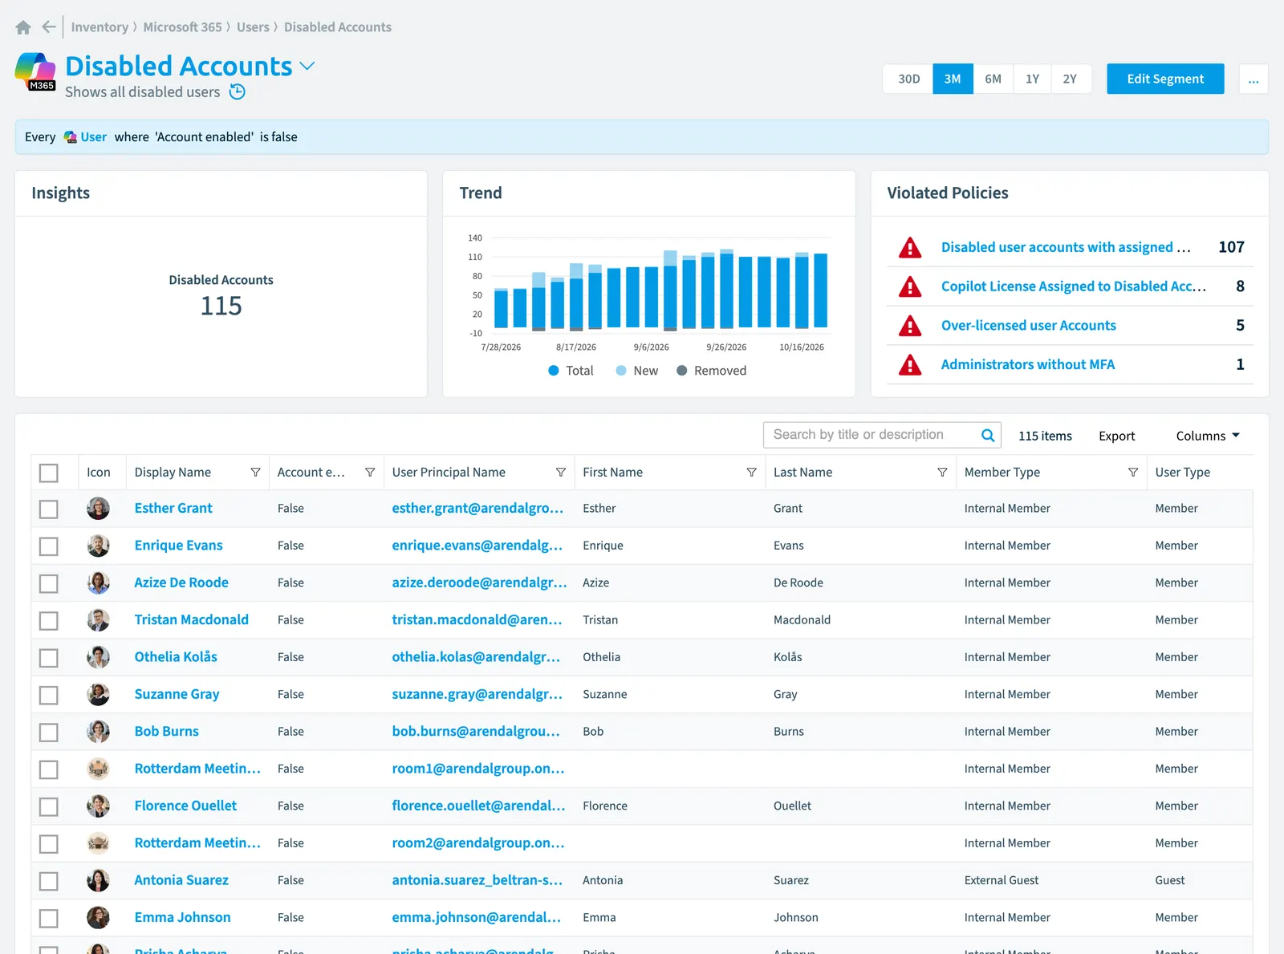Image resolution: width=1284 pixels, height=954 pixels.
Task: Select the Bob Burns row checkbox
Action: tap(49, 733)
